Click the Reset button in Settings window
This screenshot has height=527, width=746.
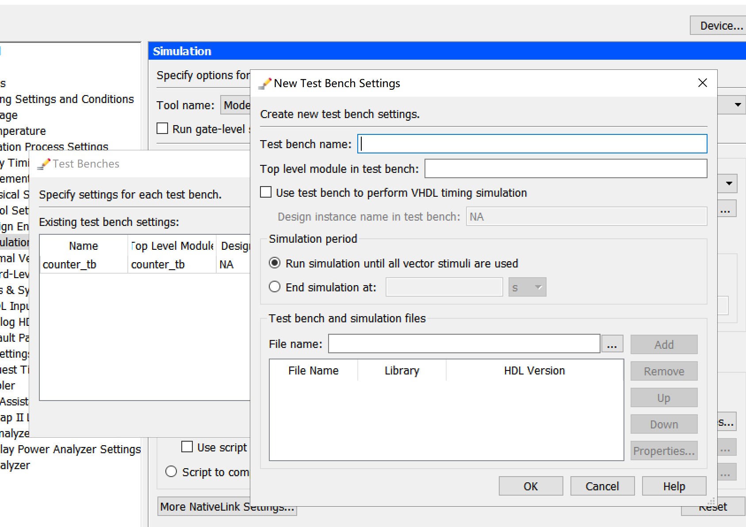tap(713, 507)
